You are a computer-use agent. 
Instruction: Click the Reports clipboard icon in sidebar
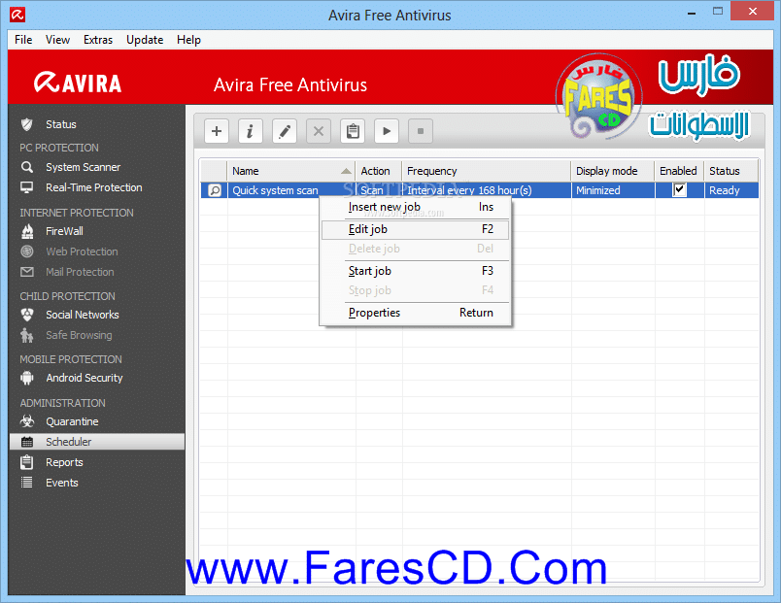[x=27, y=462]
